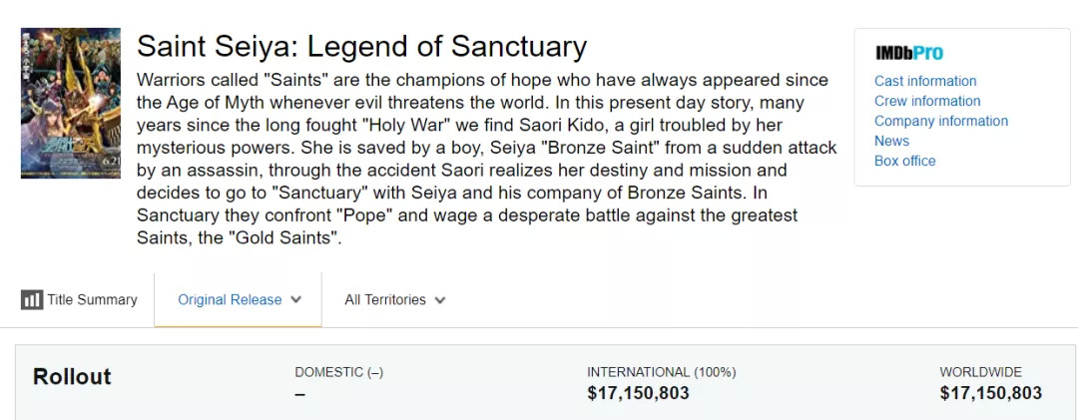Click the IMDbPro logo

908,53
